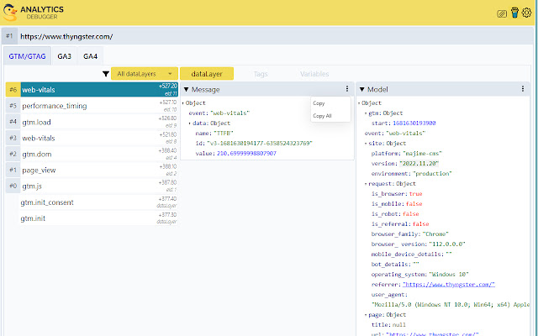This screenshot has width=538, height=336.
Task: Collapse root Object node in Message panel
Action: point(183,103)
